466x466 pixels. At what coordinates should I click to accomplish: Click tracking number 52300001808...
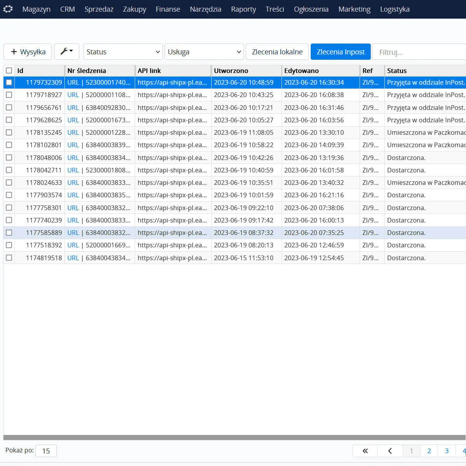[x=108, y=170]
